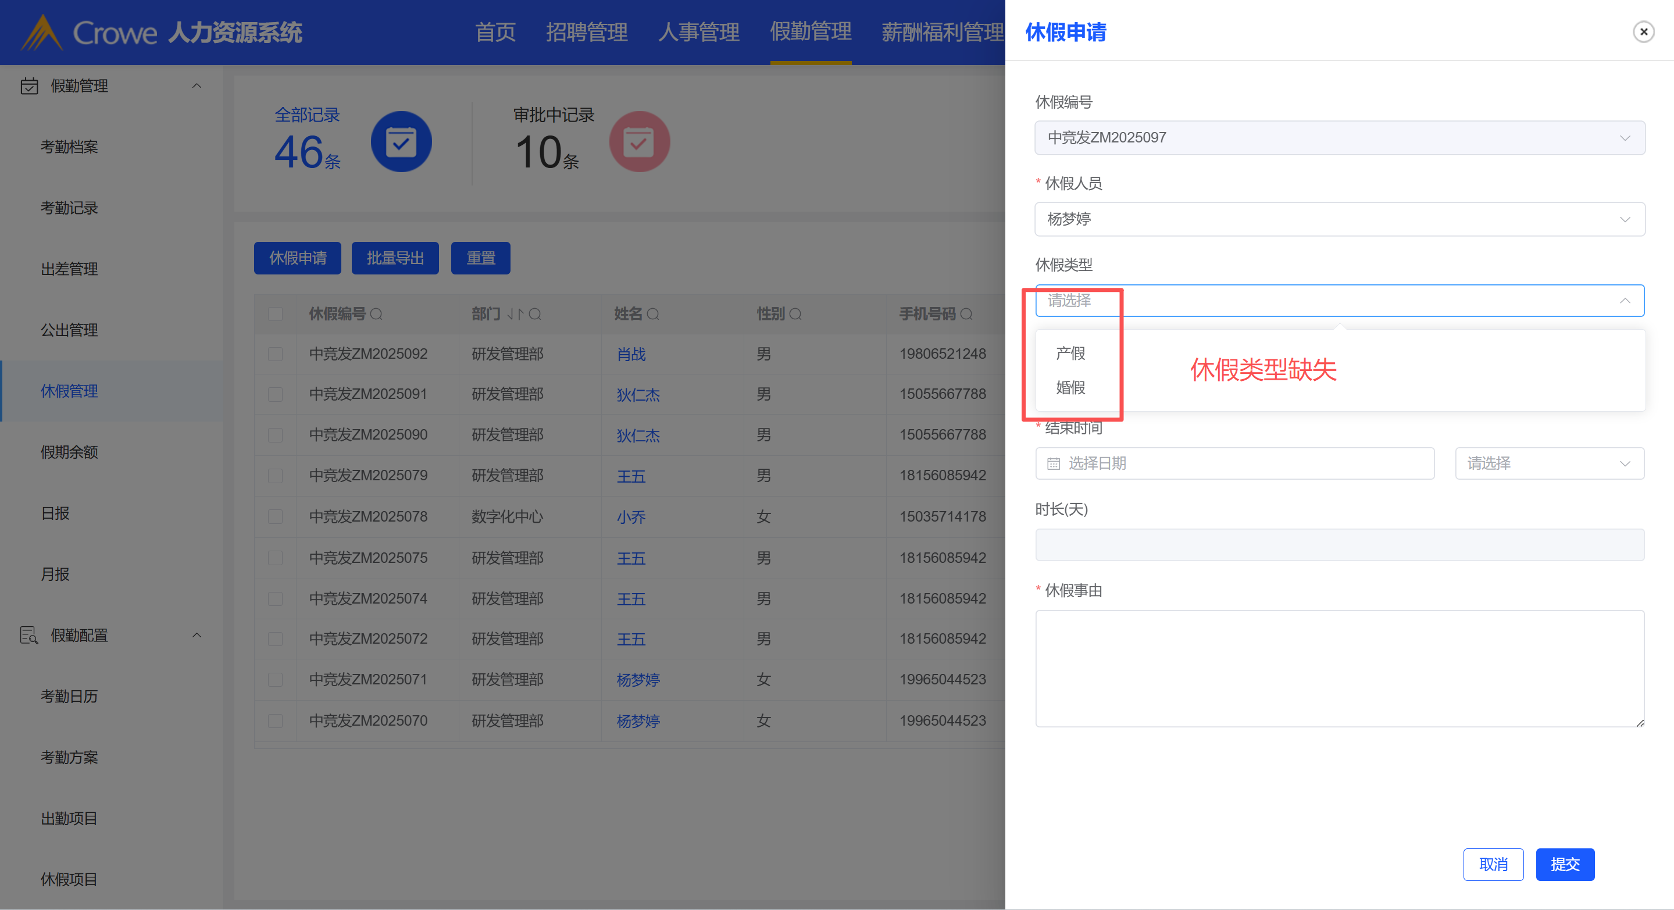Screen dimensions: 1674x910
Task: Choose 产假 from leave type list
Action: point(1070,354)
